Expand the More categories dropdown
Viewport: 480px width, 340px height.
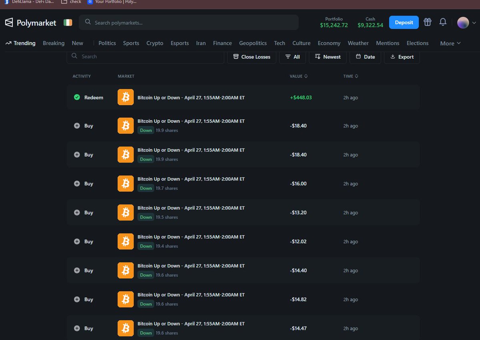pyautogui.click(x=450, y=43)
